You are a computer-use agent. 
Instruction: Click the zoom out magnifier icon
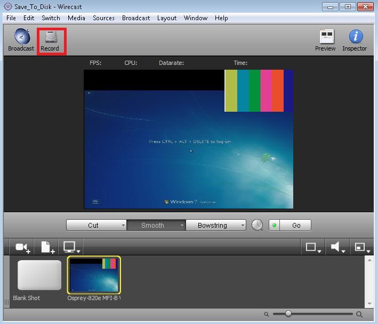click(x=266, y=314)
